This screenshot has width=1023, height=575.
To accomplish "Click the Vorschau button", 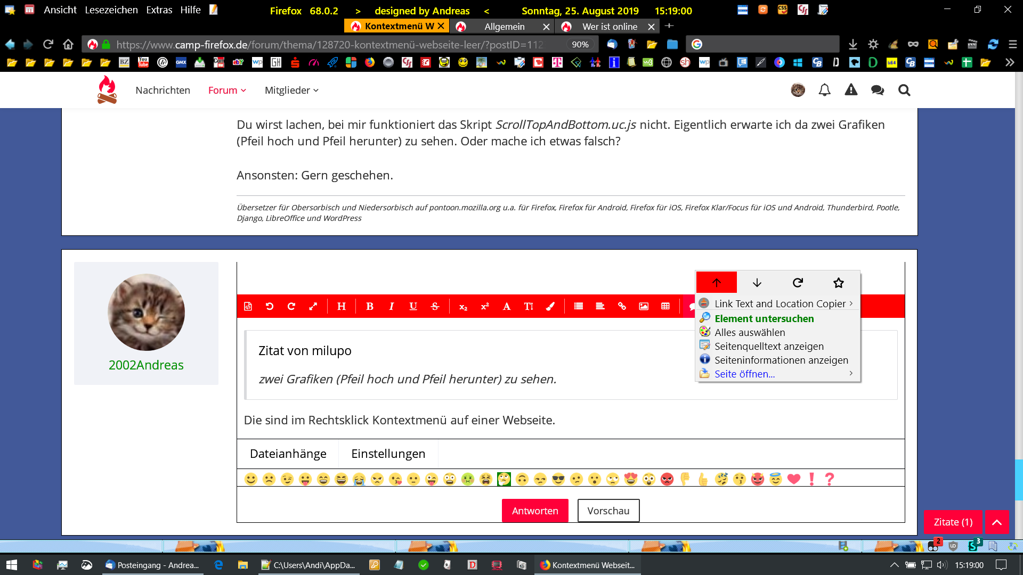I will pyautogui.click(x=608, y=511).
